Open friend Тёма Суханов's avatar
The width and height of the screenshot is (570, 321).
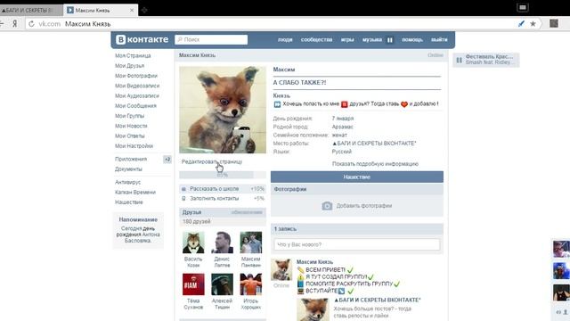[193, 284]
